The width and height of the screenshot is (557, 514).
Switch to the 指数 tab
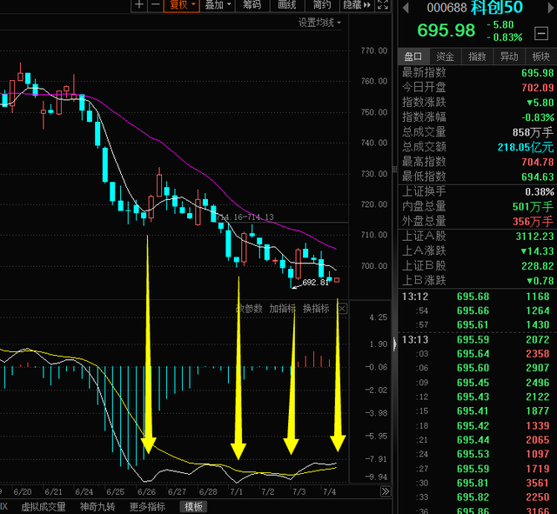pos(477,57)
